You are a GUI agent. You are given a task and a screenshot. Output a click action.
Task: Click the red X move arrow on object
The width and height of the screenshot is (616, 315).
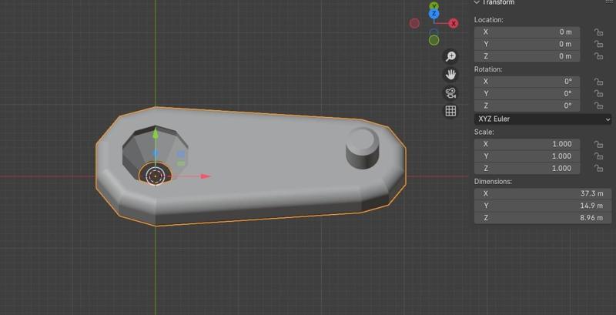coord(205,176)
